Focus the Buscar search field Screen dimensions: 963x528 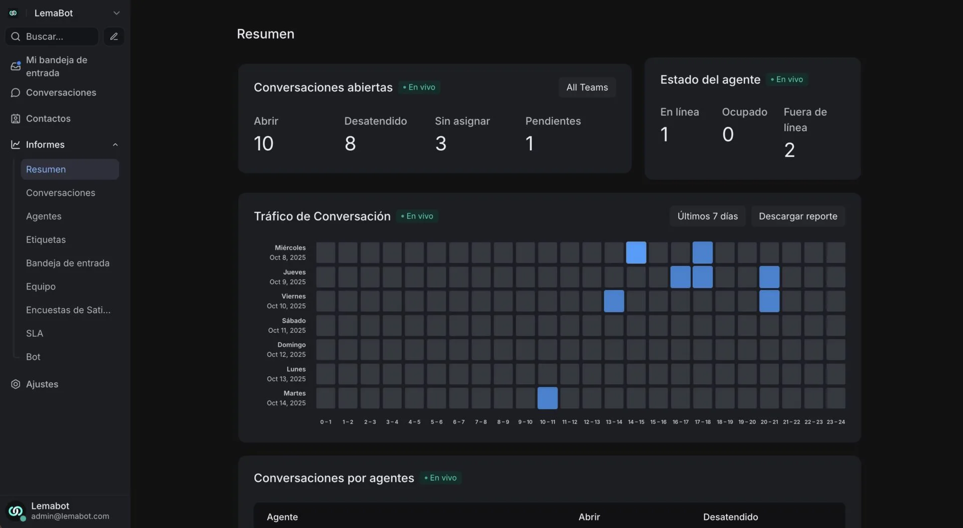coord(58,37)
